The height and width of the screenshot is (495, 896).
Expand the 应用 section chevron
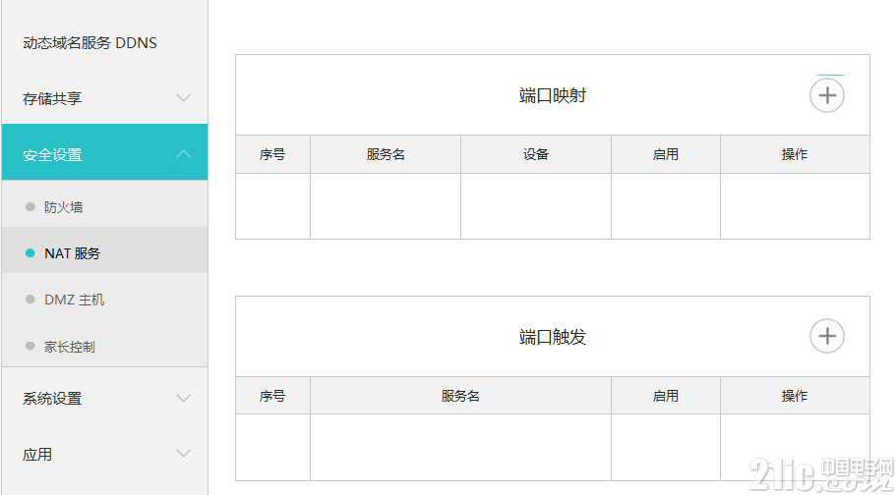click(x=183, y=454)
